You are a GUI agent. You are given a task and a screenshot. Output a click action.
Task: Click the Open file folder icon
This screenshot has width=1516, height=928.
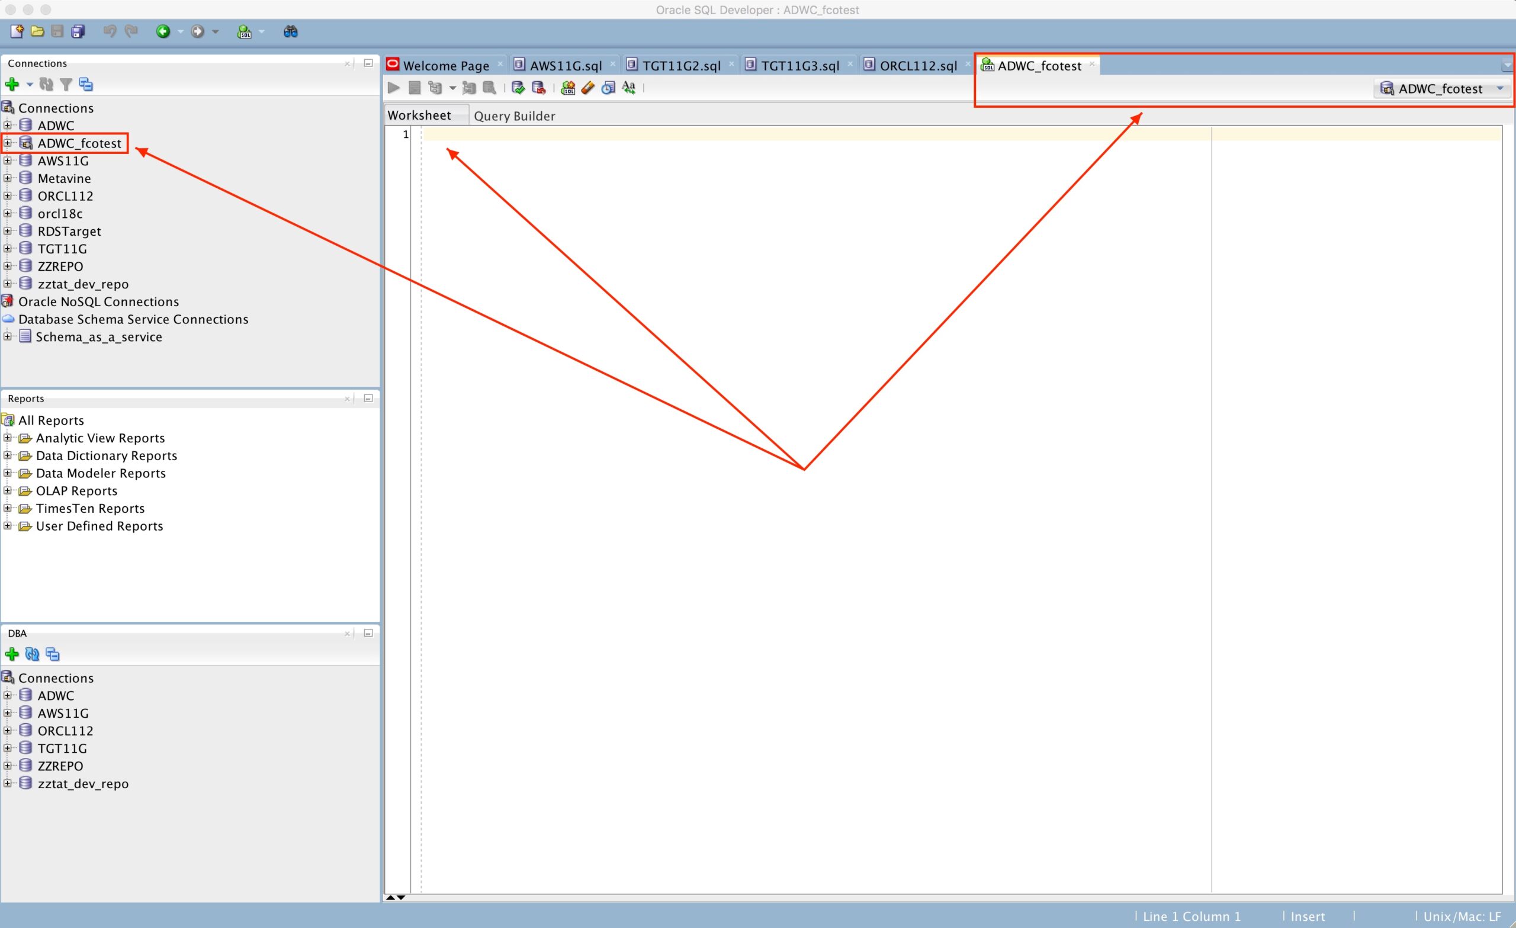tap(37, 31)
